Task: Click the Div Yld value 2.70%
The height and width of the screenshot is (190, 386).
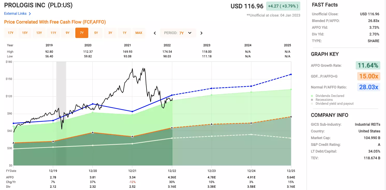Action: [x=375, y=34]
